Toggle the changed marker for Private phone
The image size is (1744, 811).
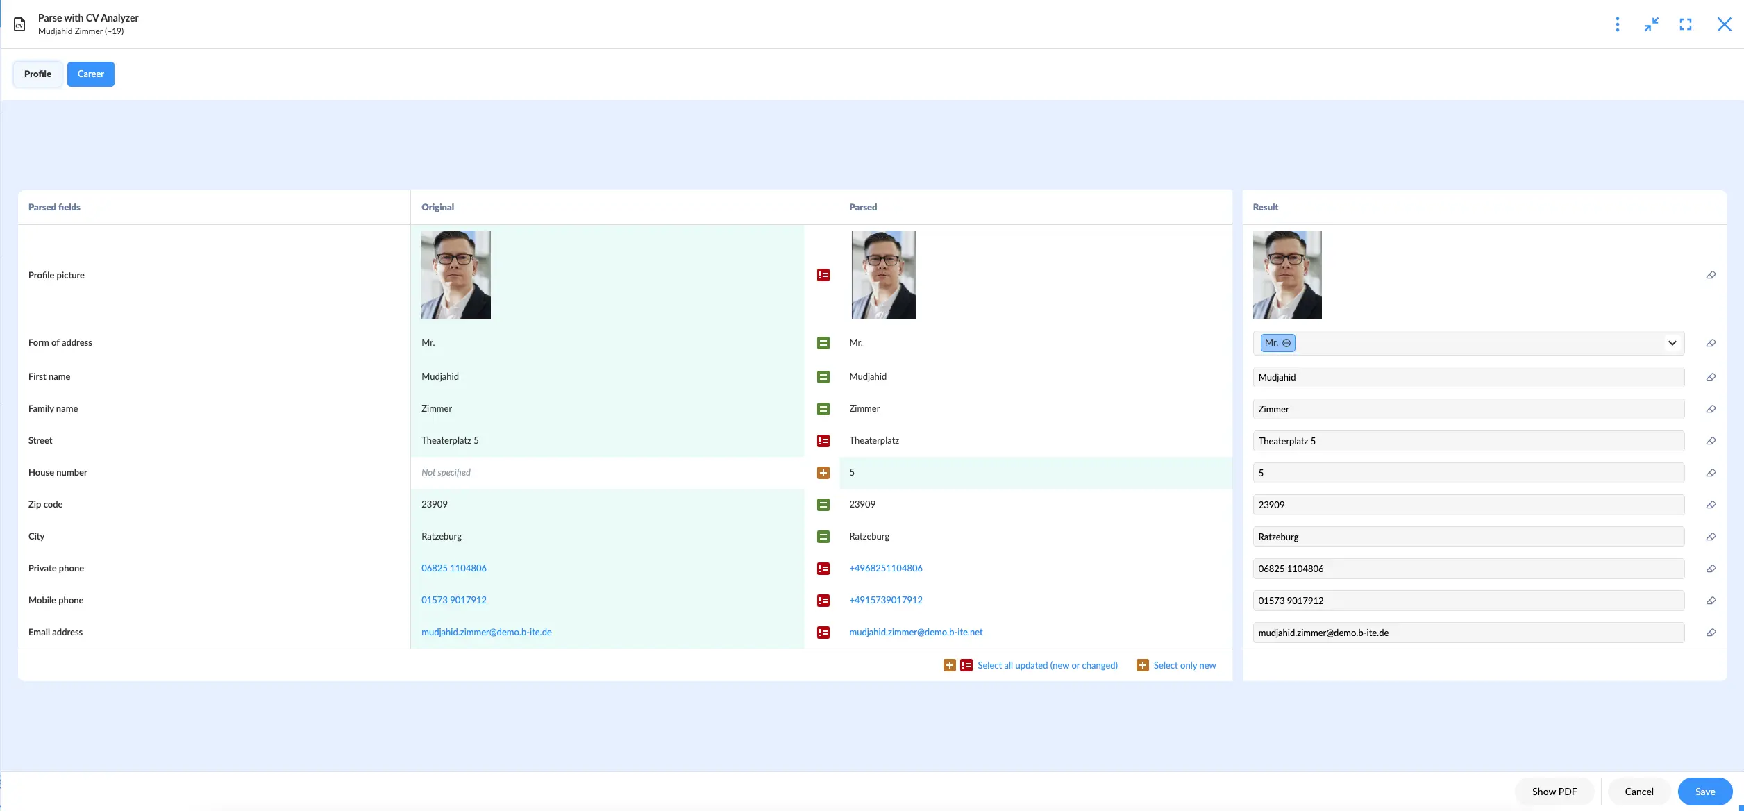coord(823,569)
